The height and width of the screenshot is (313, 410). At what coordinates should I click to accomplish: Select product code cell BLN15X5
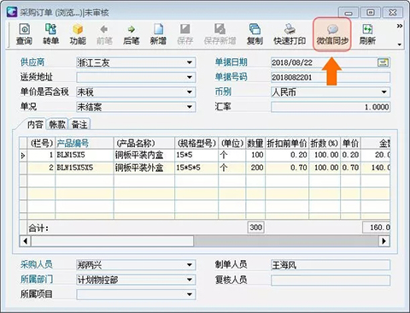pos(85,155)
